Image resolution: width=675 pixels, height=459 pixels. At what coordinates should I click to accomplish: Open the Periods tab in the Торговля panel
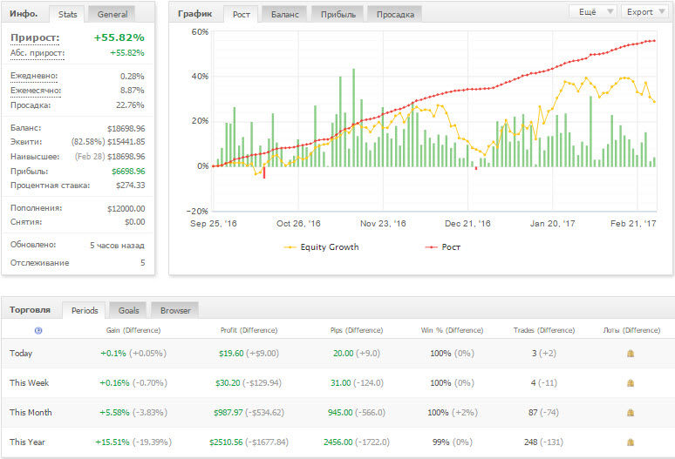coord(85,310)
